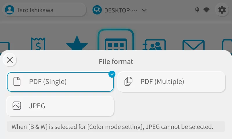
Task: Tap the Wi-Fi status icon
Action: click(206, 10)
